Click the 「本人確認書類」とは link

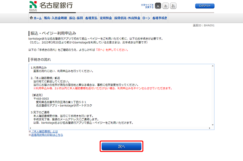44,131
